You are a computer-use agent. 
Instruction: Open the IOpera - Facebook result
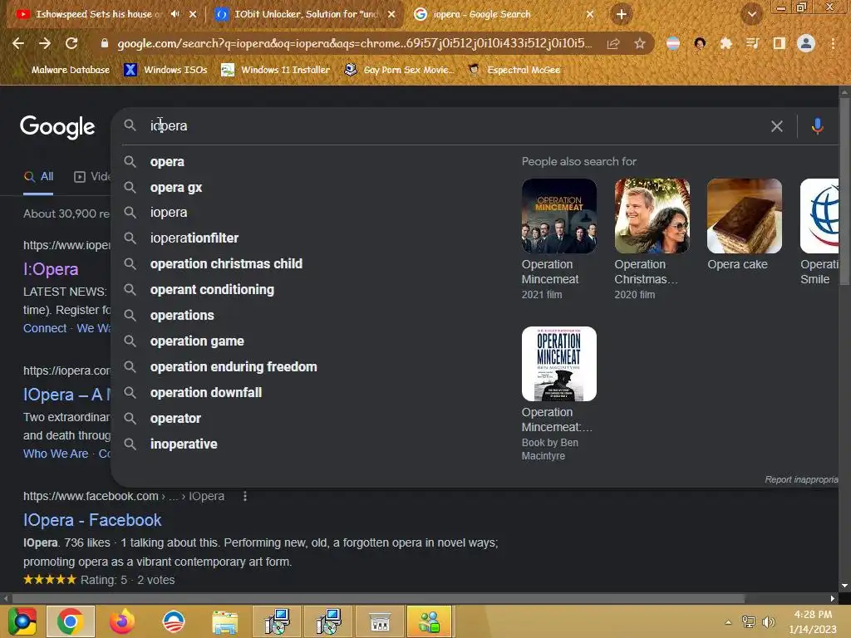pos(91,520)
